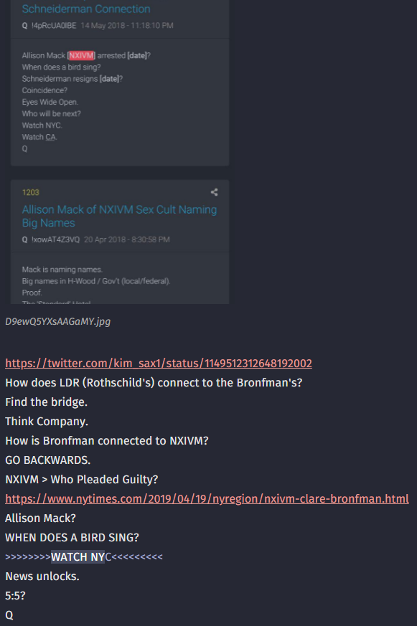
Task: Click the '5:5?' line
Action: pos(15,596)
